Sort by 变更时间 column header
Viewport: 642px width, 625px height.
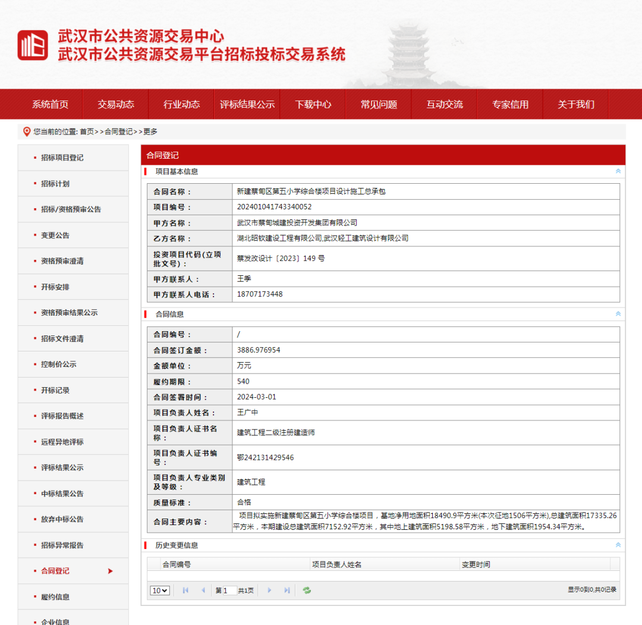tap(476, 564)
